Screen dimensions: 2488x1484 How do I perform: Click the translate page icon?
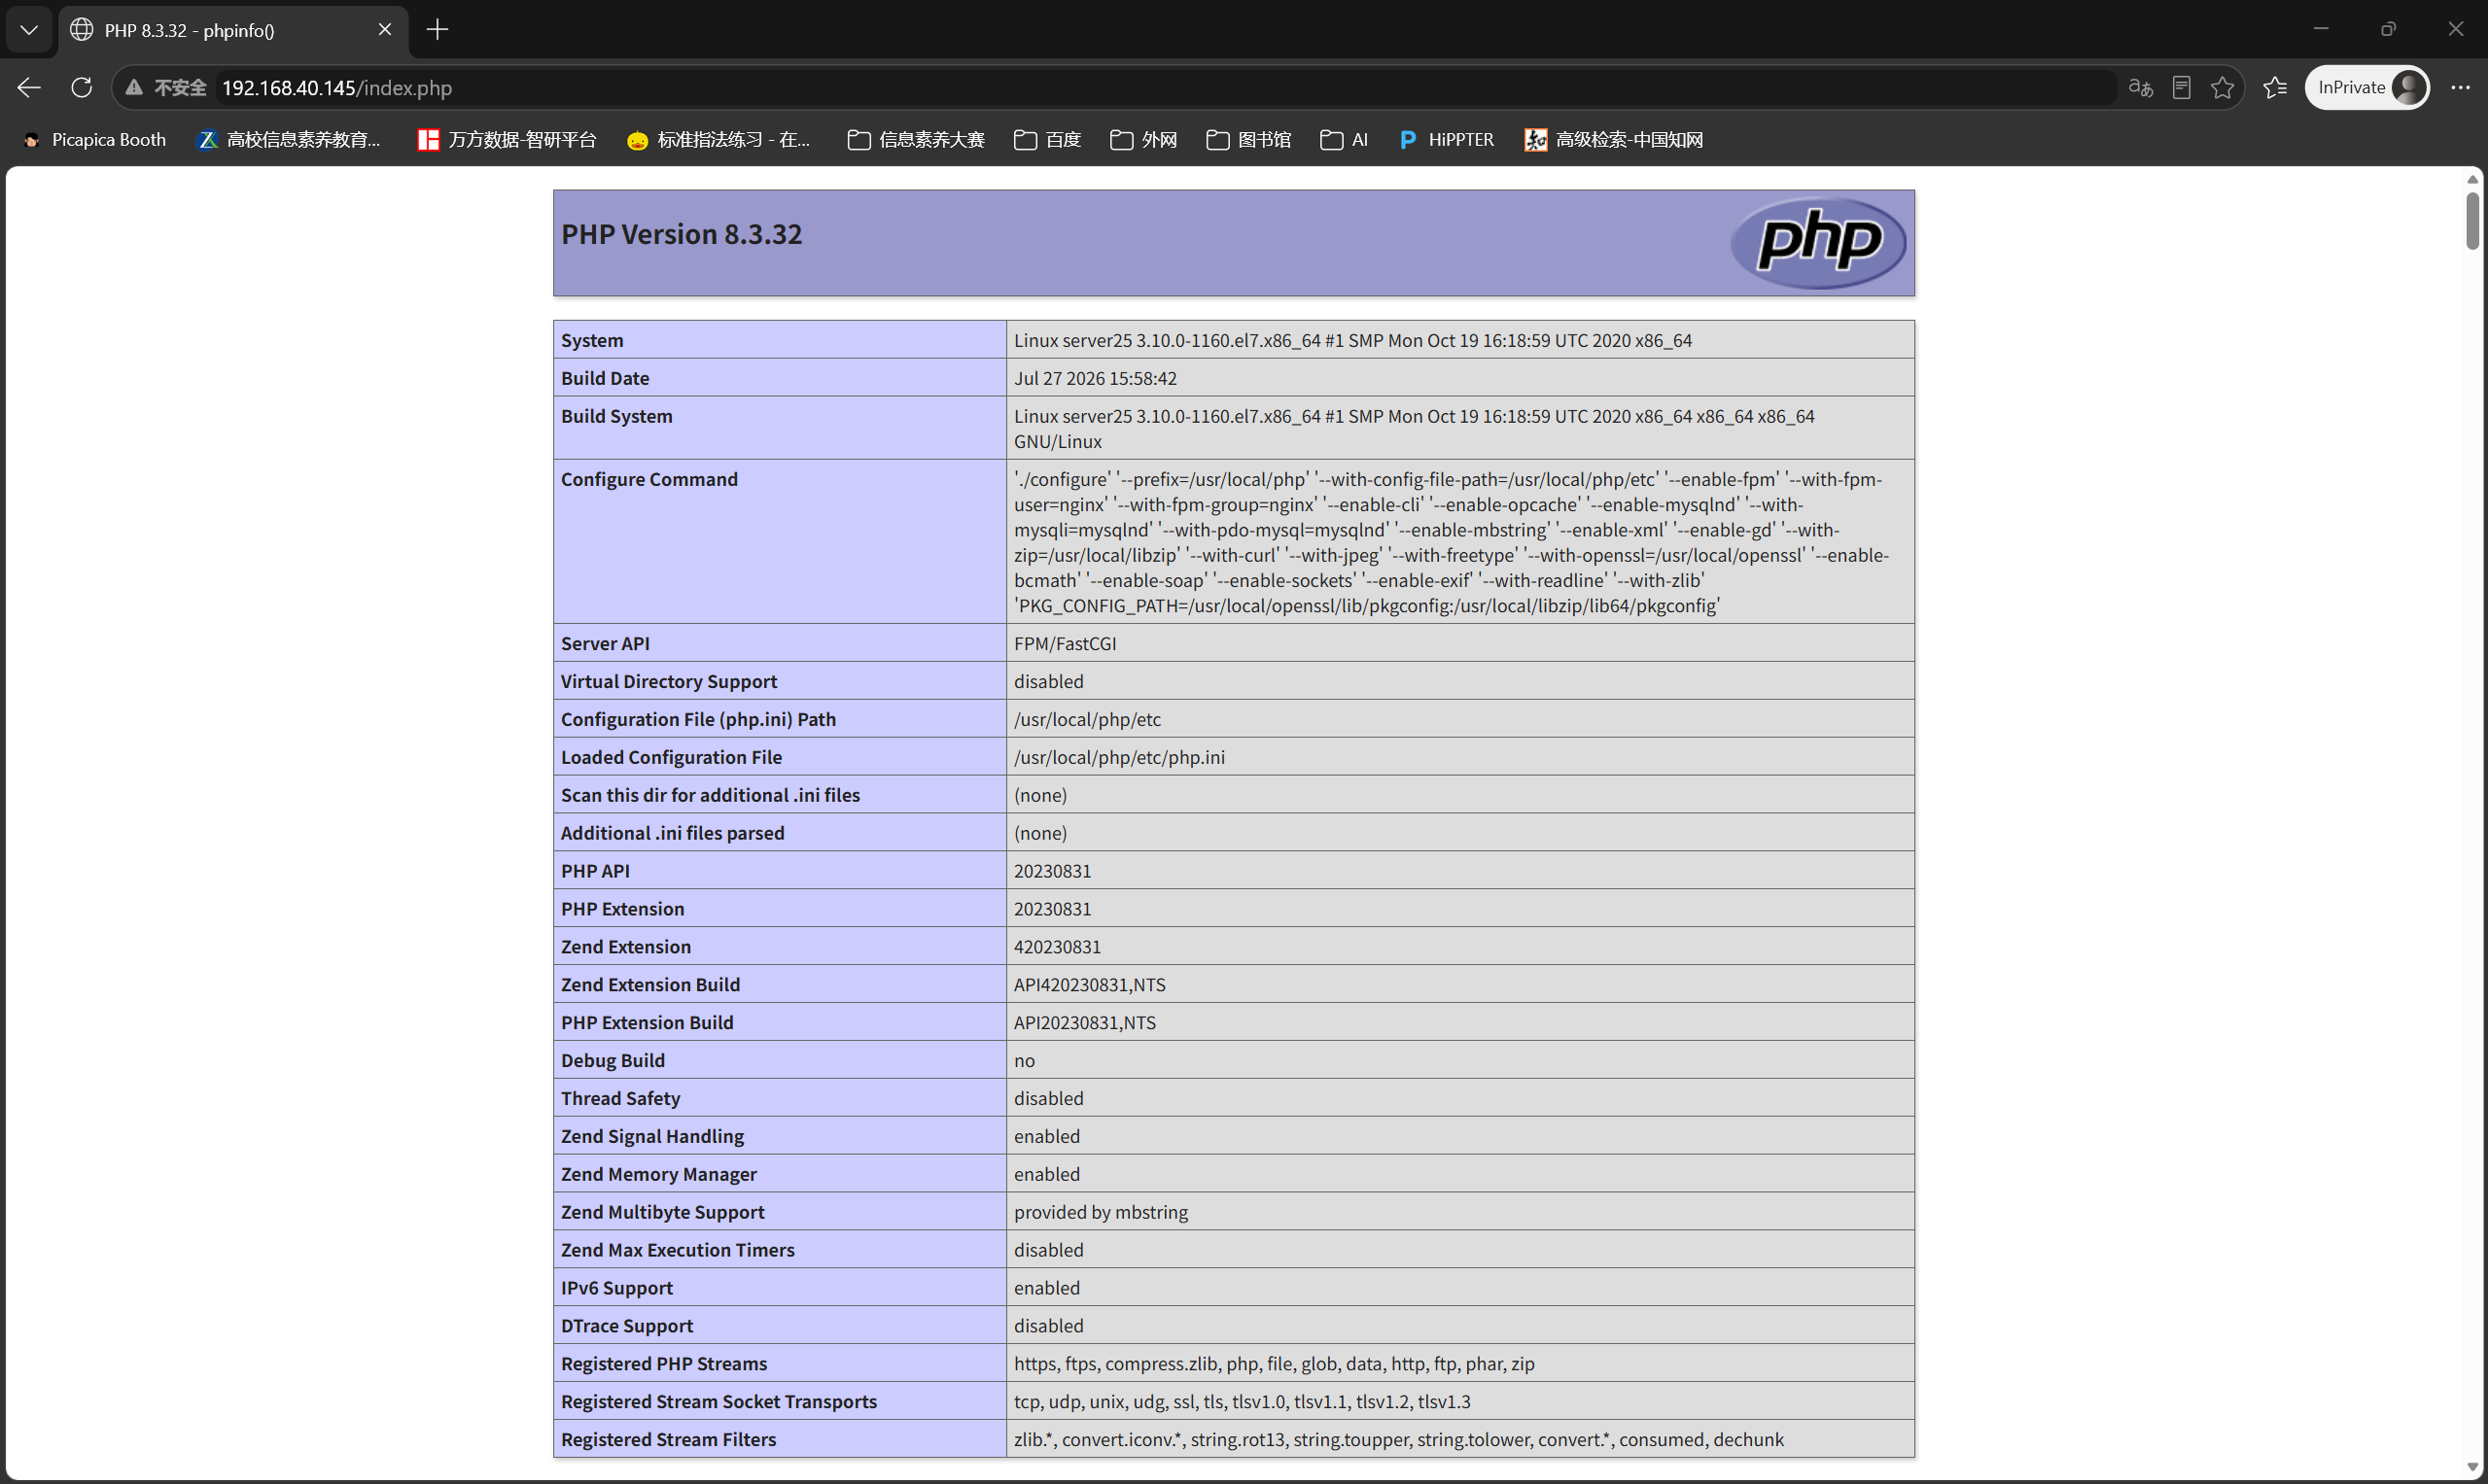pos(2140,88)
